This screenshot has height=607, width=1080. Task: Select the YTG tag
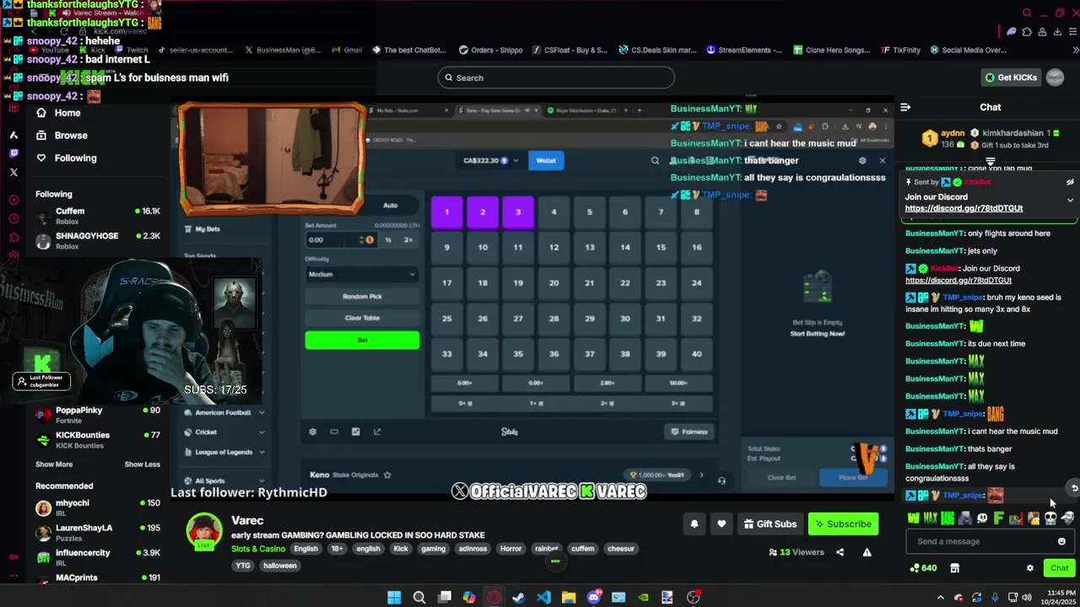(243, 566)
